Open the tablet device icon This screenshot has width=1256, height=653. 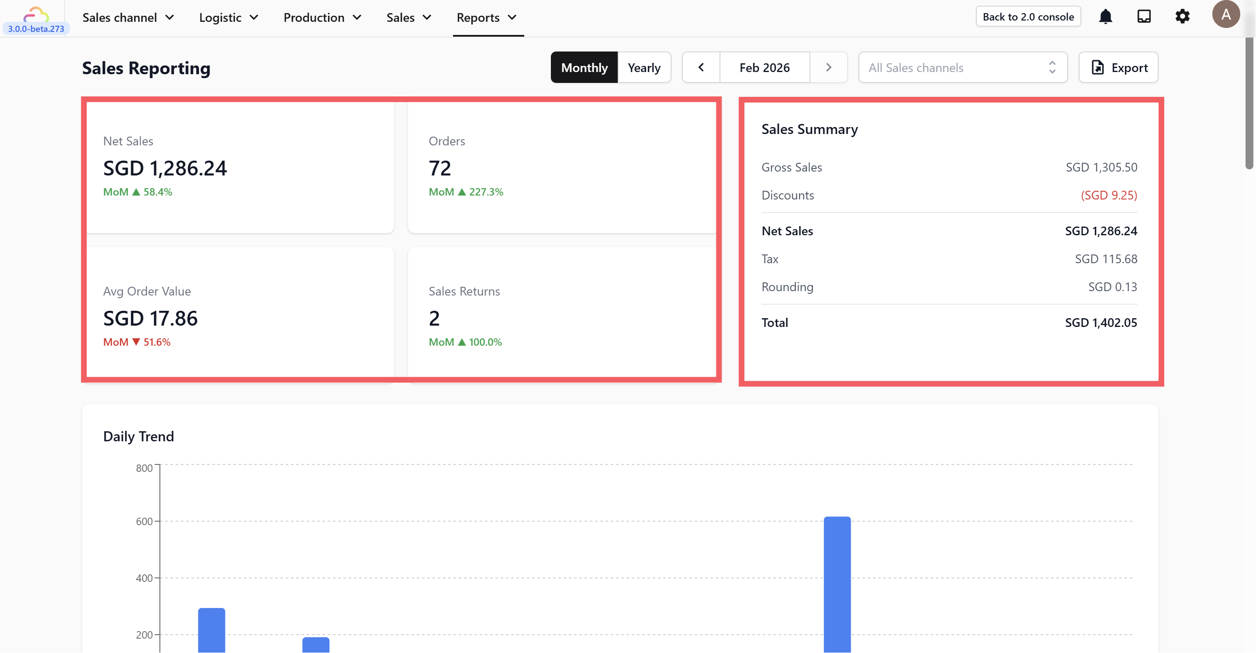coord(1144,17)
